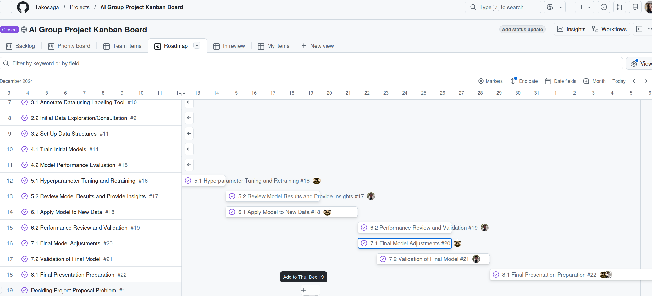Click Closed project status badge
The image size is (652, 296).
[x=9, y=30]
